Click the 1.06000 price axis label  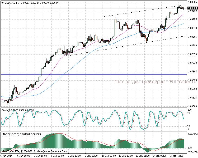(x=192, y=106)
